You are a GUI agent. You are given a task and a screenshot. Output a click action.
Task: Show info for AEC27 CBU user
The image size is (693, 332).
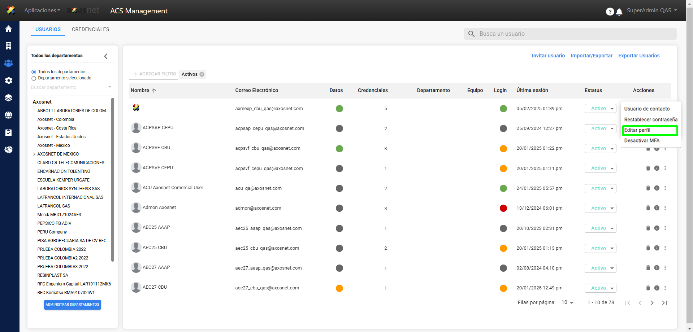657,288
